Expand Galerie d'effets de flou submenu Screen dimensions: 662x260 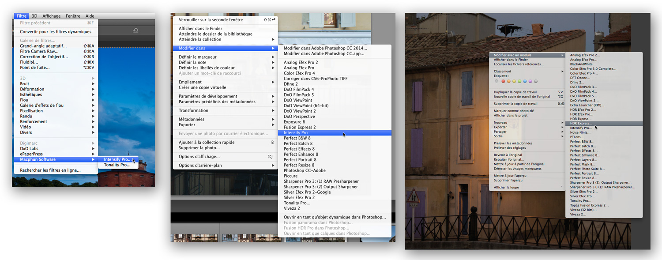(56, 106)
